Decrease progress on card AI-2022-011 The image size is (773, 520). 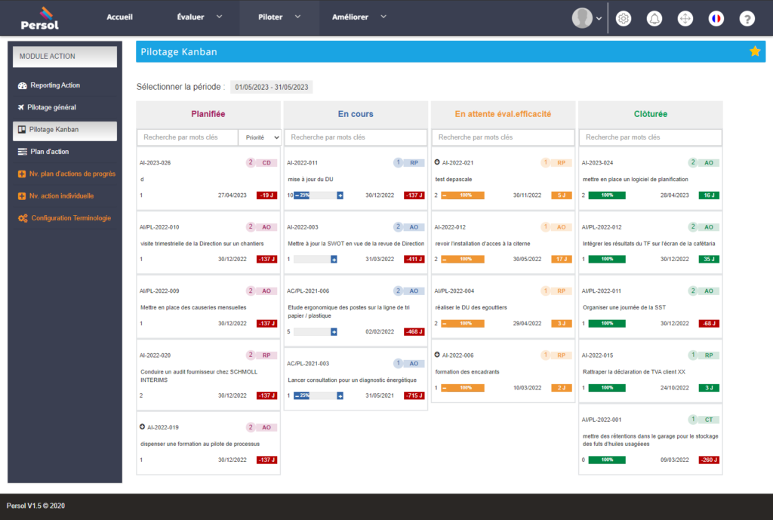(x=296, y=195)
